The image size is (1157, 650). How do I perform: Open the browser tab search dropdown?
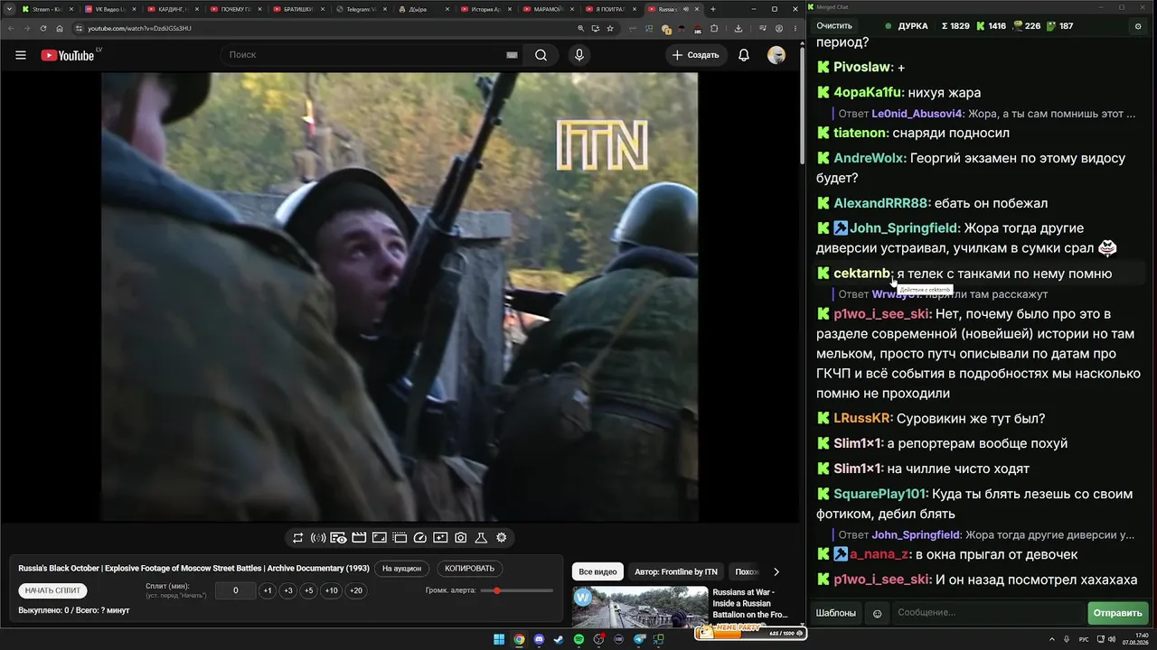9,9
